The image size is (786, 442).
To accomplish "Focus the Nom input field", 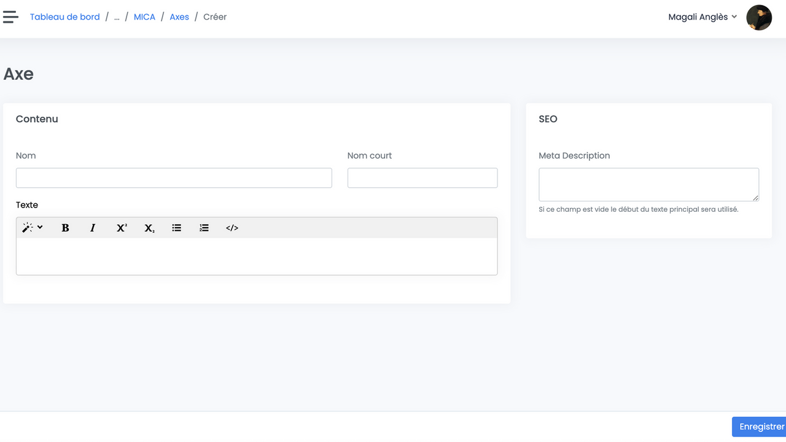I will 174,178.
